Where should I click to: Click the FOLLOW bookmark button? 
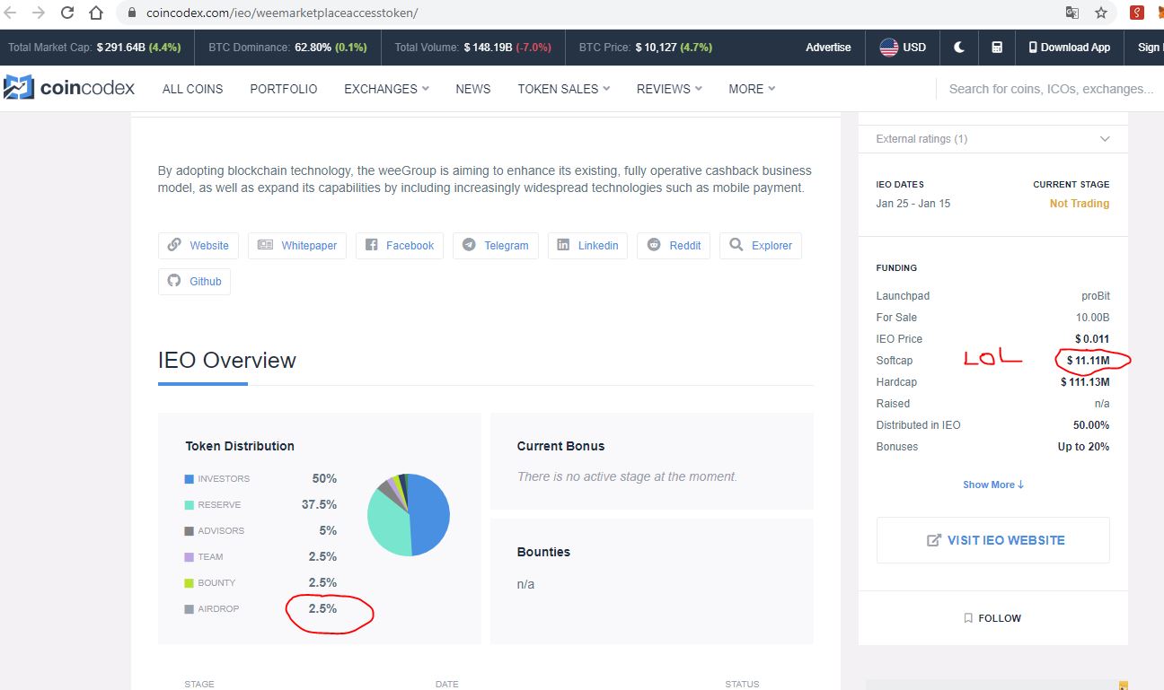(x=992, y=618)
